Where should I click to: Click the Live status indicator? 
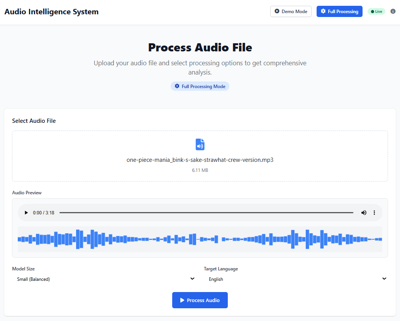click(376, 12)
